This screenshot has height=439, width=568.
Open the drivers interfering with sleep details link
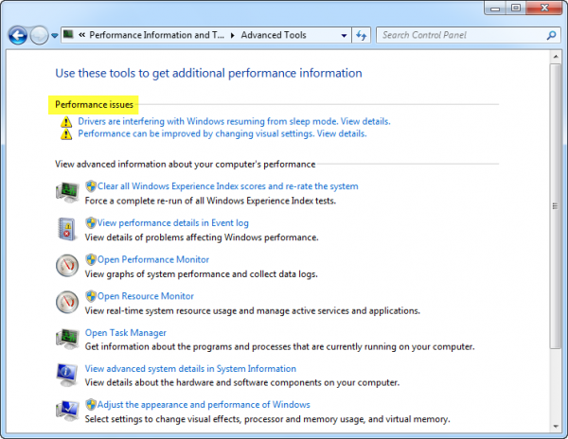click(234, 121)
